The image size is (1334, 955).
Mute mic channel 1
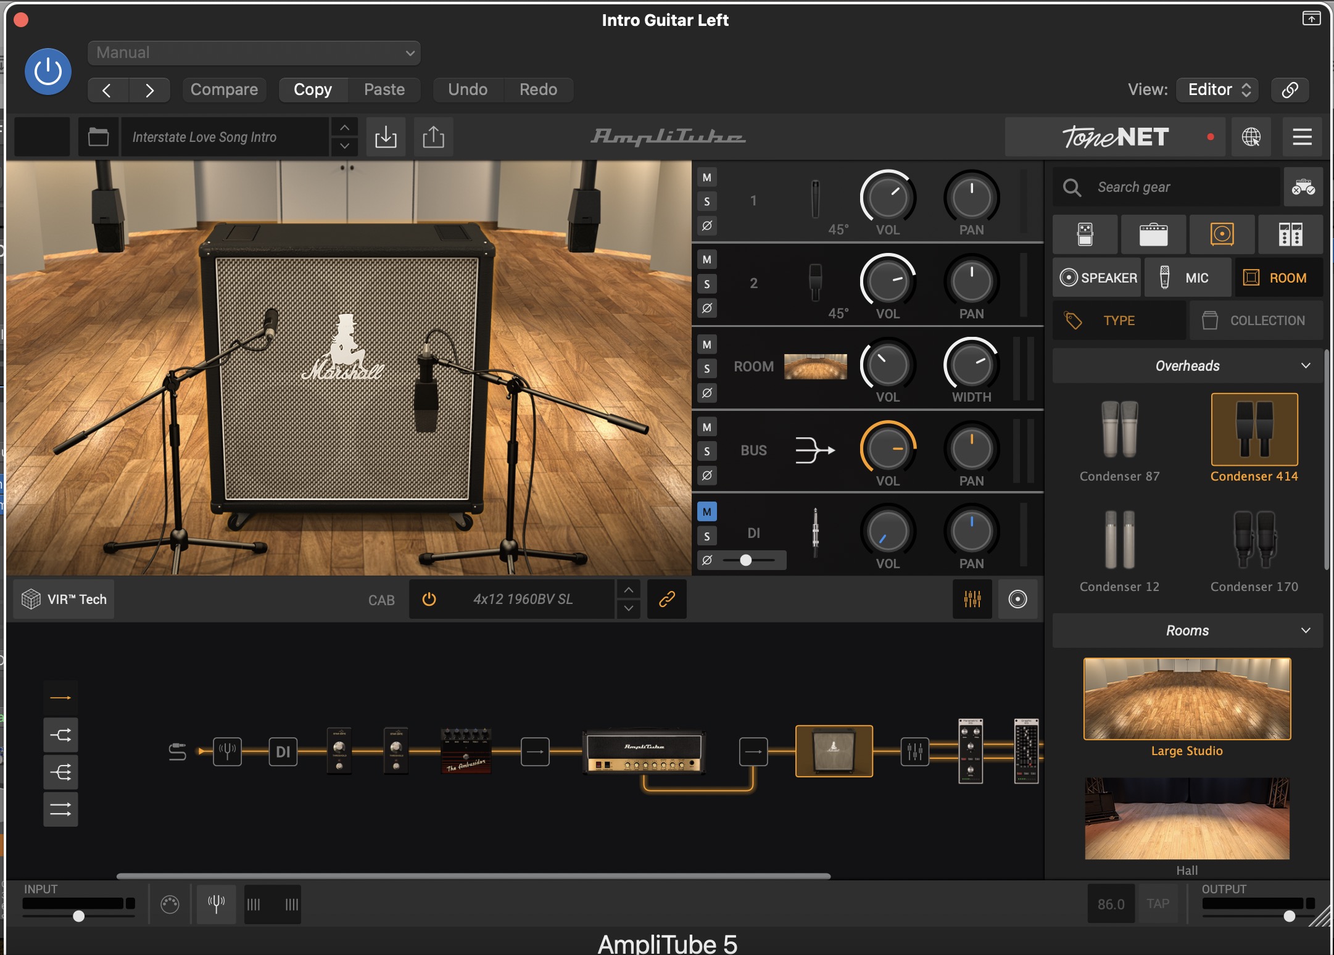click(707, 178)
